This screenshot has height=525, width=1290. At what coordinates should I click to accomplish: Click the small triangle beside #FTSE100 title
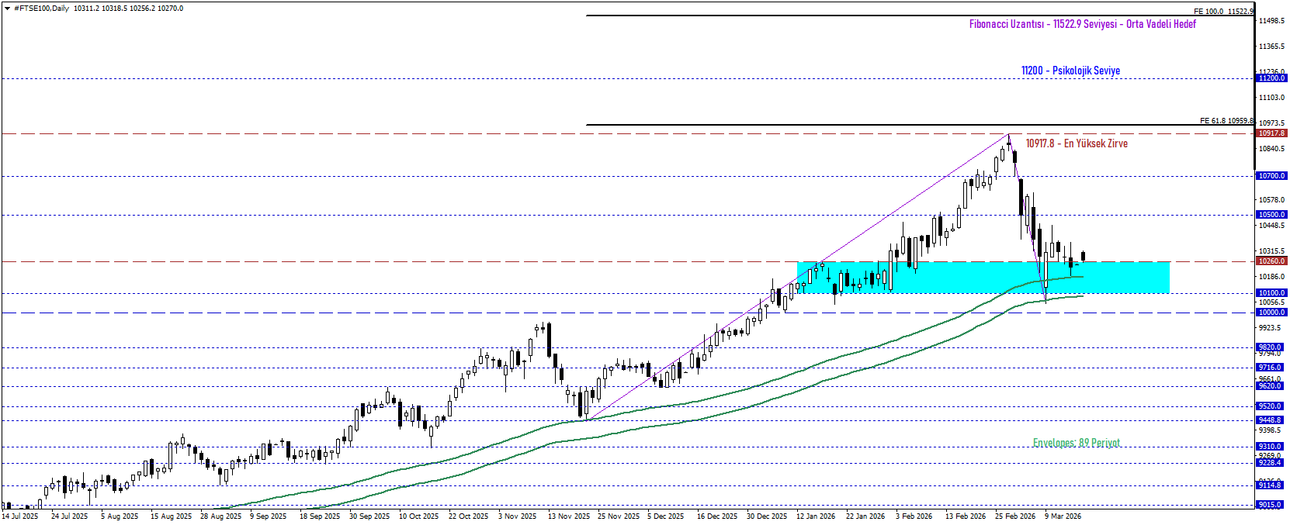8,9
